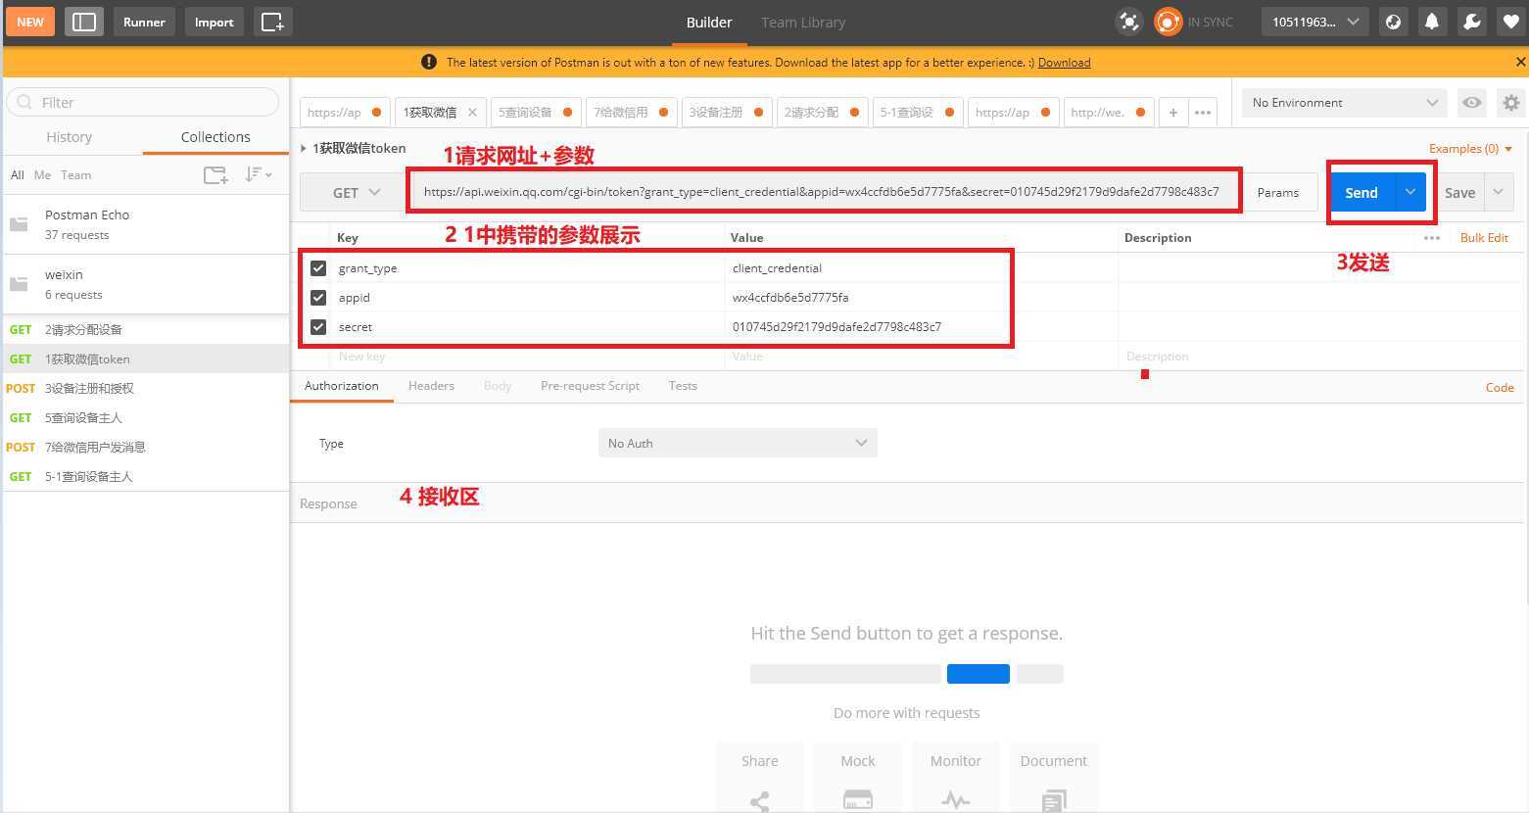1529x813 pixels.
Task: Select request 5-1查询设备主人
Action: pyautogui.click(x=146, y=476)
